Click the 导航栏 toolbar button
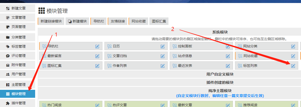The height and width of the screenshot is (107, 301). pyautogui.click(x=98, y=21)
